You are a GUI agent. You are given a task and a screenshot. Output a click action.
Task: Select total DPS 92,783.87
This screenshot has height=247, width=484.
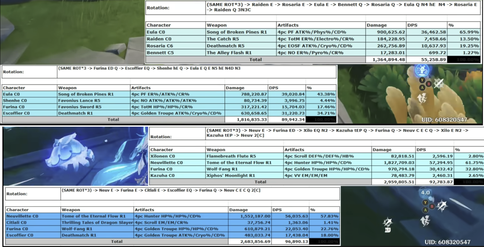[x=435, y=182]
